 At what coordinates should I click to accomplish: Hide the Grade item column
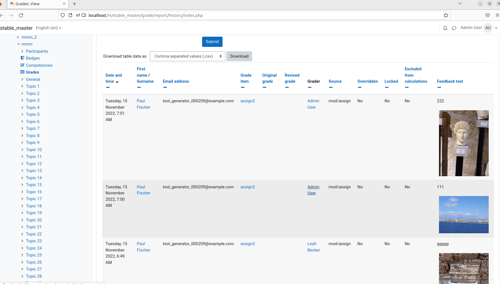242,87
